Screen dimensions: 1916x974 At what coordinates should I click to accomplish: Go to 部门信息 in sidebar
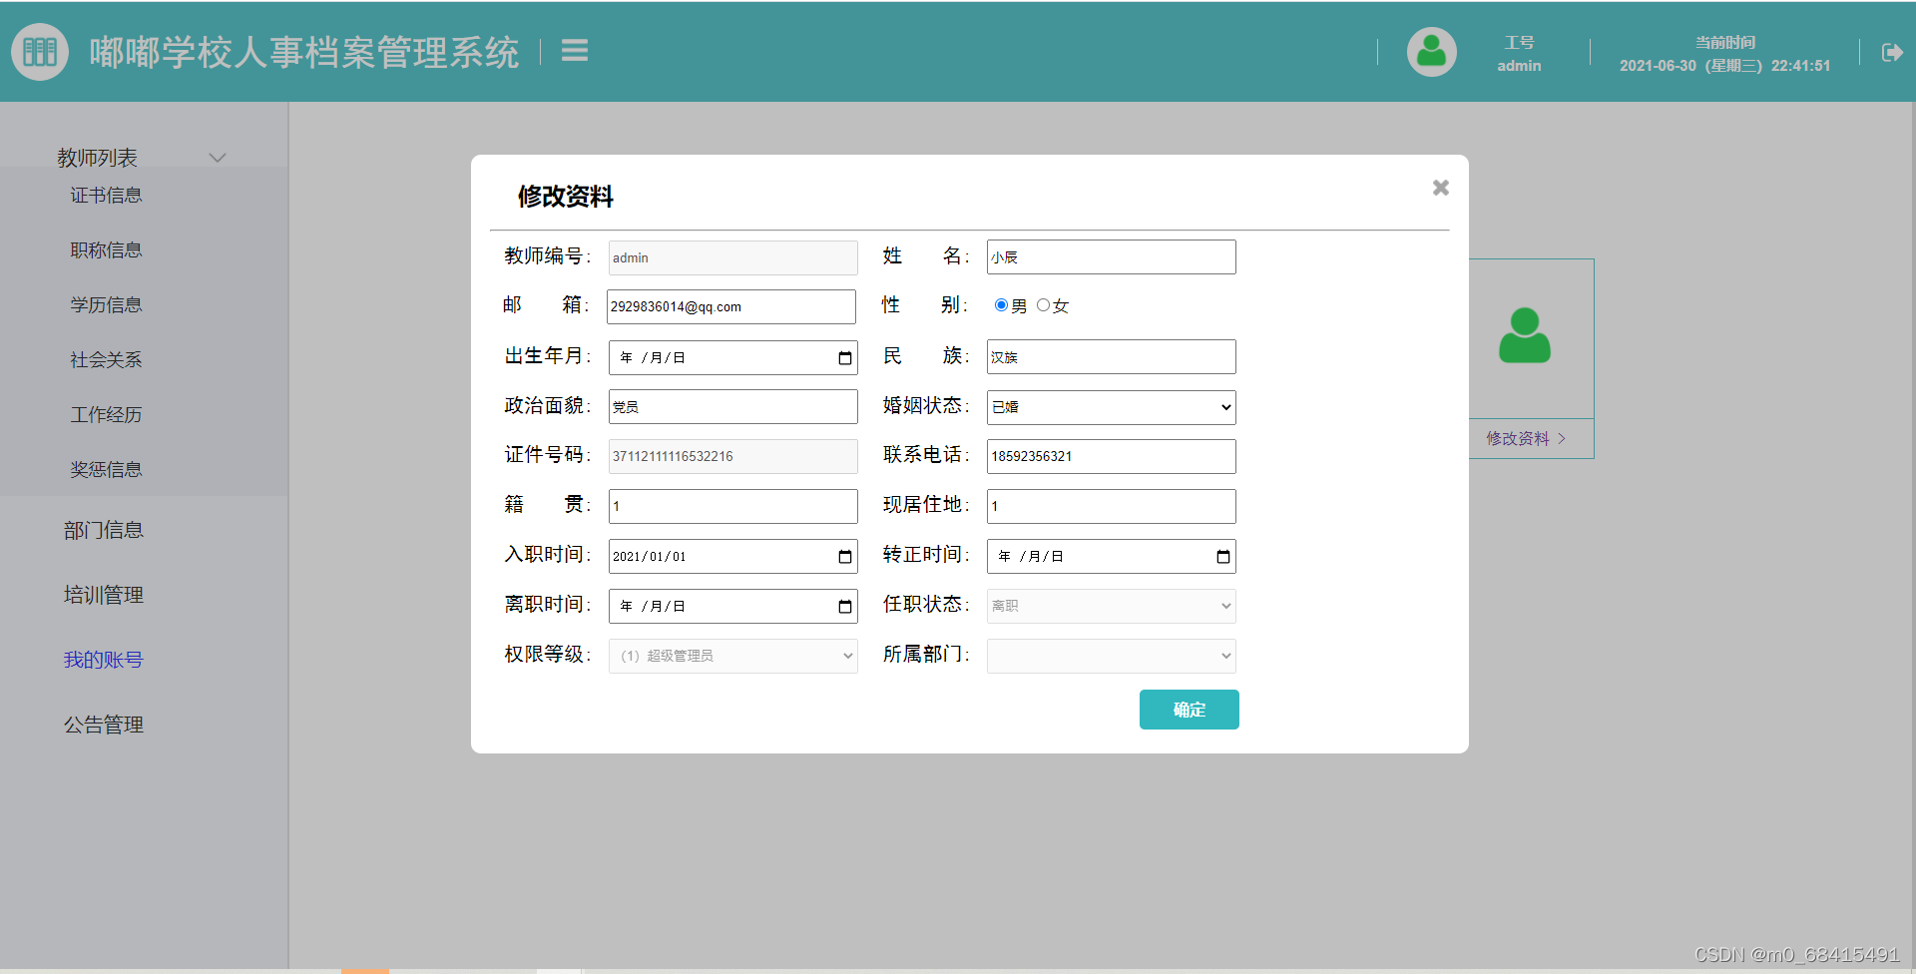click(104, 530)
